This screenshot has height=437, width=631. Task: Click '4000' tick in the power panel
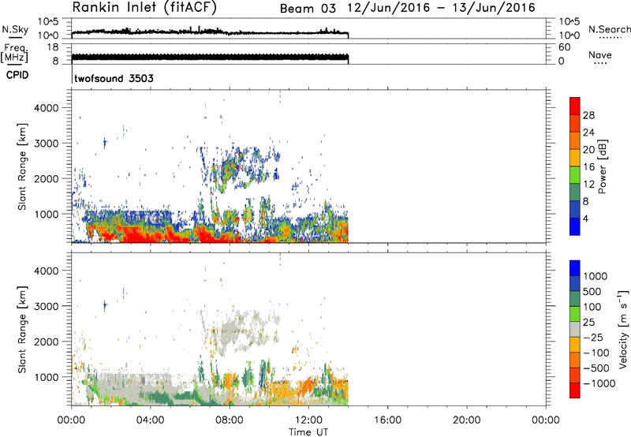[x=47, y=108]
